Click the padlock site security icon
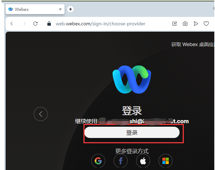 (x=49, y=24)
